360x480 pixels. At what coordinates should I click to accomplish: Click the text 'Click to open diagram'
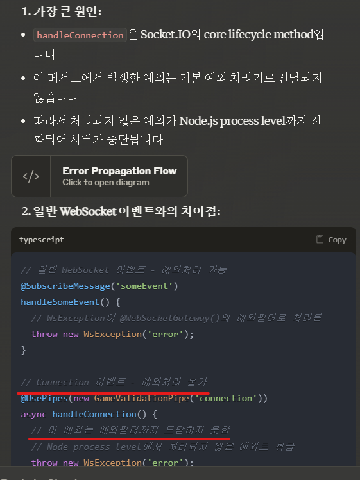(106, 183)
